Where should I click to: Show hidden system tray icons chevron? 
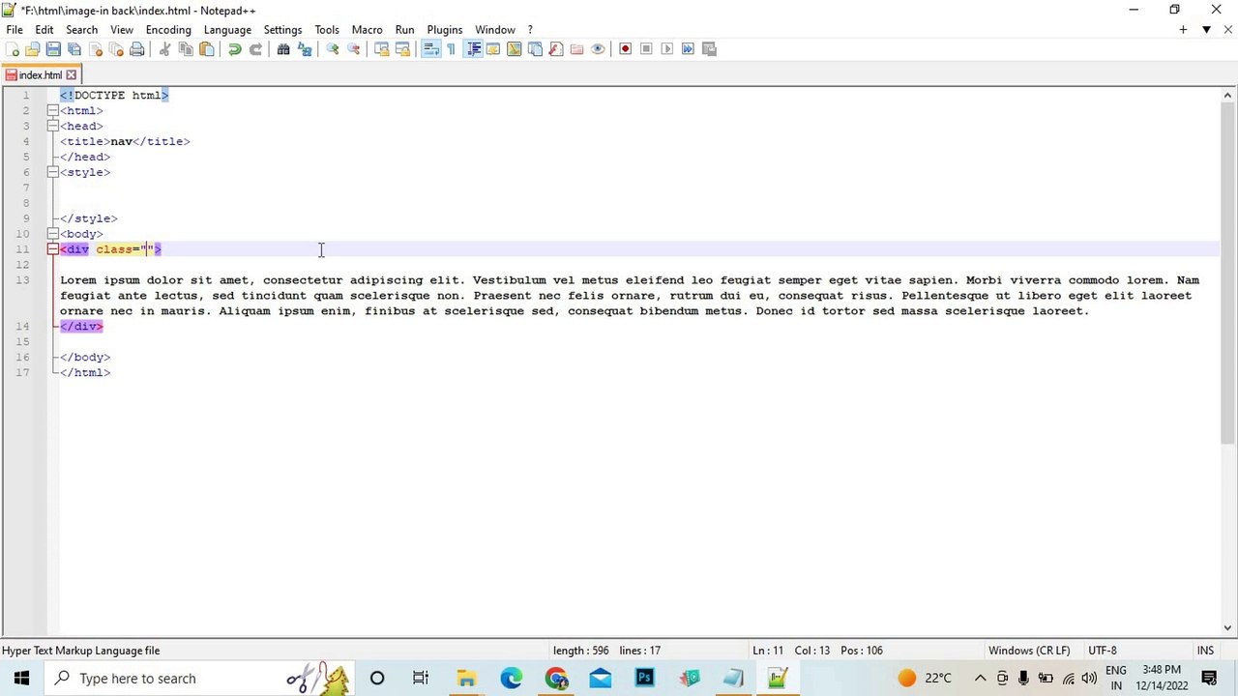pyautogui.click(x=980, y=678)
